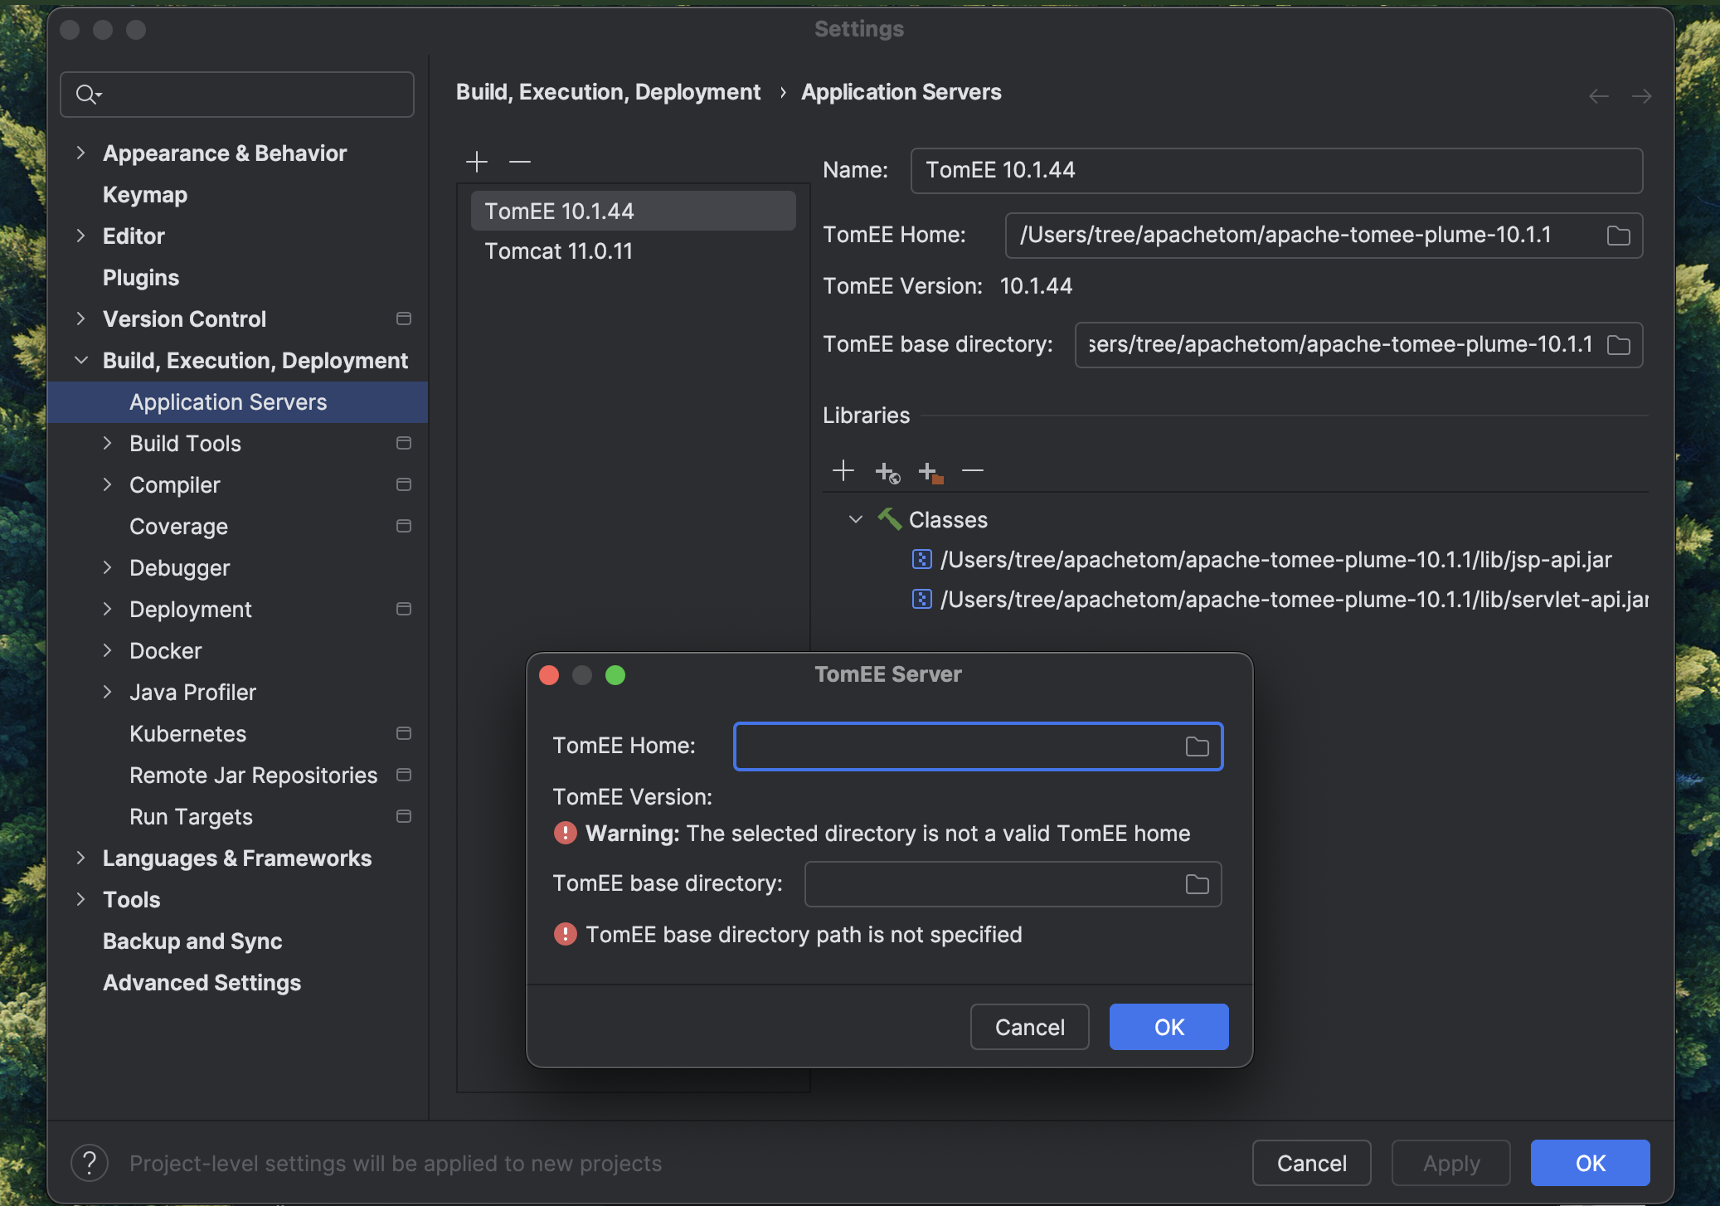The width and height of the screenshot is (1720, 1206).
Task: Click add server plus icon above server list
Action: click(x=477, y=161)
